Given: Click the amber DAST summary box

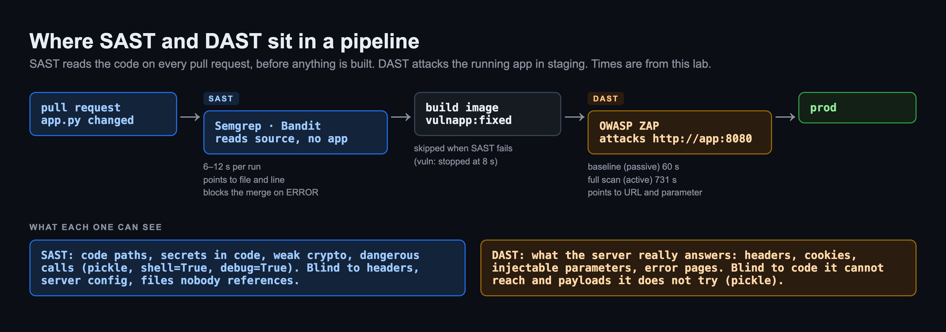Looking at the screenshot, I should tap(698, 268).
